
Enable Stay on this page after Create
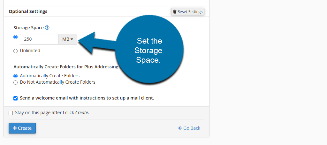11,113
